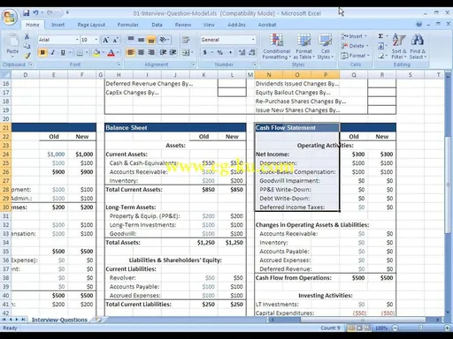Viewport: 453px width, 339px height.
Task: Open Format as Table gallery
Action: point(303,47)
